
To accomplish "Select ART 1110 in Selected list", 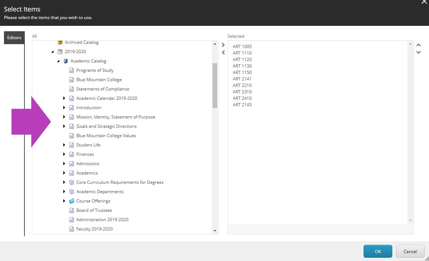I will [x=242, y=53].
